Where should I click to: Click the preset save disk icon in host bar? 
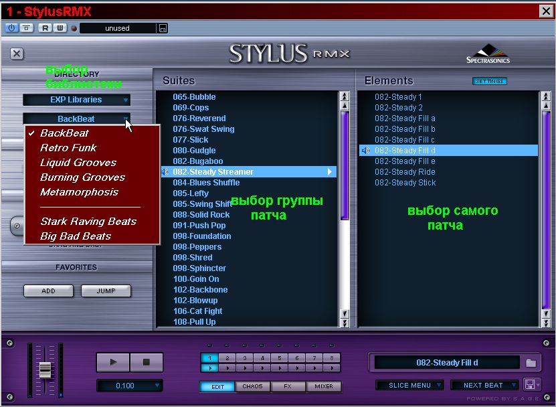163,28
